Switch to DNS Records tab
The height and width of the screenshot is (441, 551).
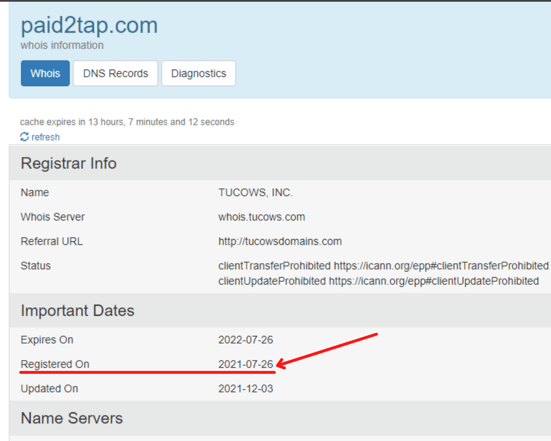pyautogui.click(x=115, y=73)
